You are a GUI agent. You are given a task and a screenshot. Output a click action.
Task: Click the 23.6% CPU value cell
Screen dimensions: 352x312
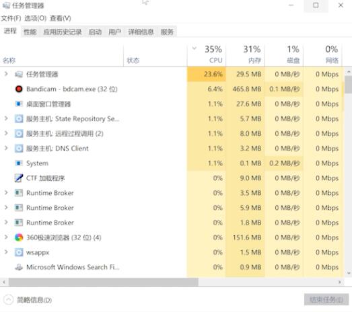tap(207, 74)
